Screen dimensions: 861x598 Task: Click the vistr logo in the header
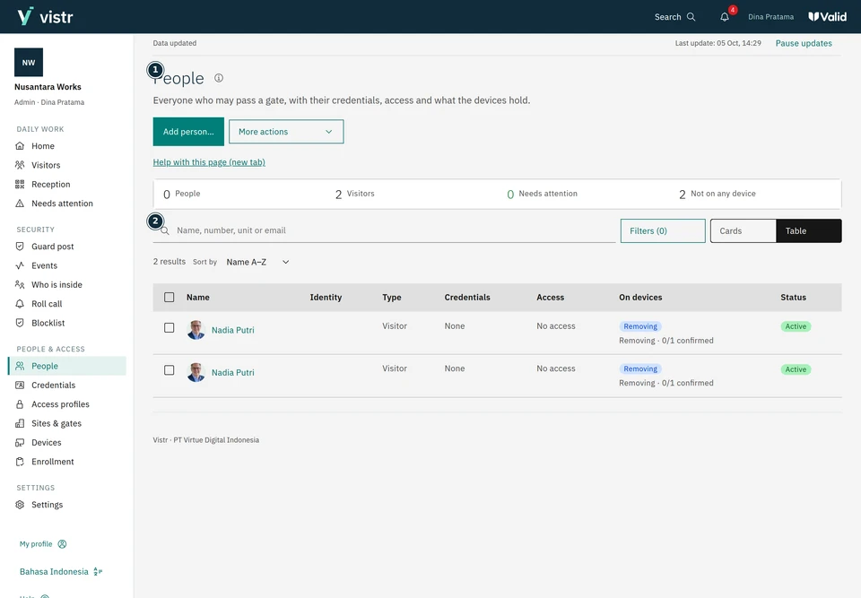pos(45,16)
